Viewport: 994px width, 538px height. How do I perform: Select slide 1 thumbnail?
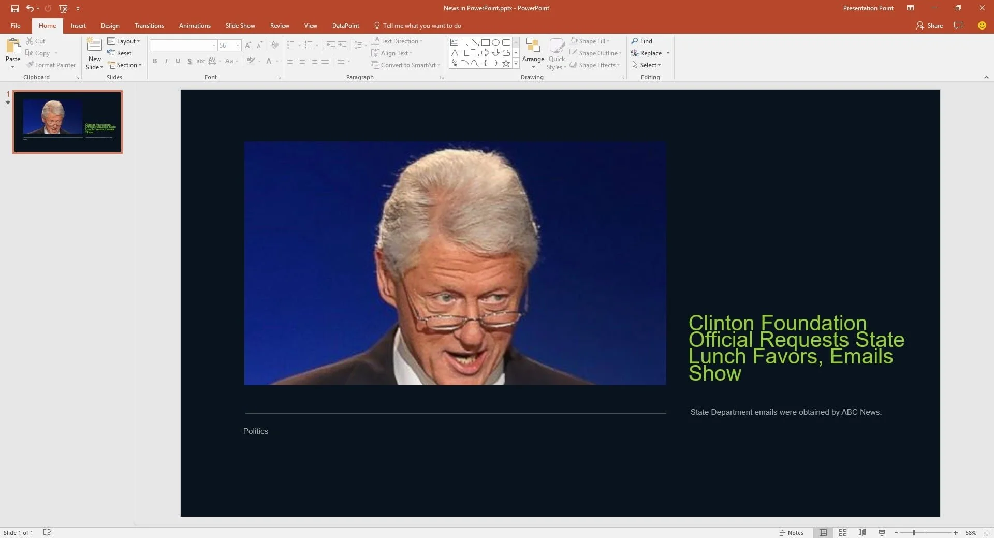click(x=67, y=122)
